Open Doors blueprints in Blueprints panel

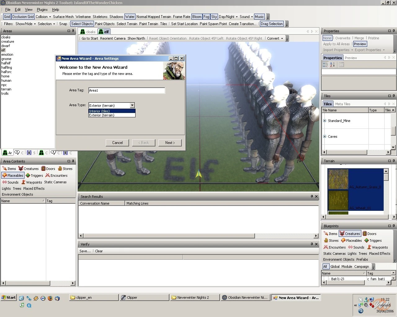pos(369,234)
